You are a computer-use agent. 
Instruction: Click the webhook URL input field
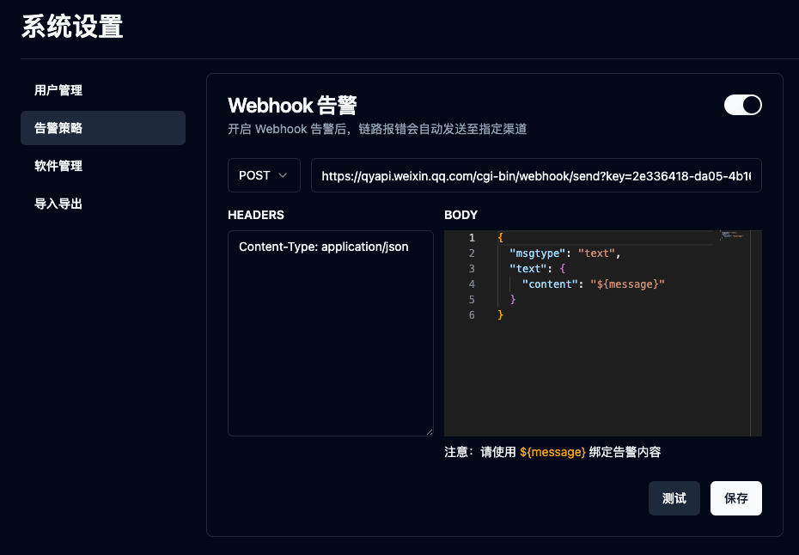pyautogui.click(x=536, y=175)
